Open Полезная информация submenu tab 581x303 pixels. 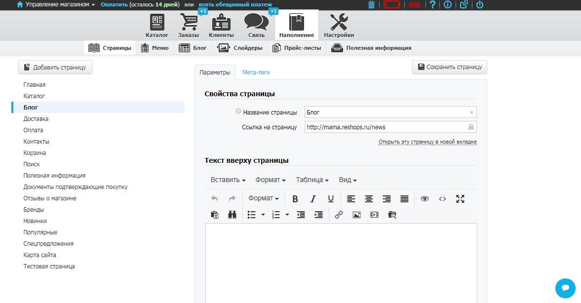(x=371, y=48)
